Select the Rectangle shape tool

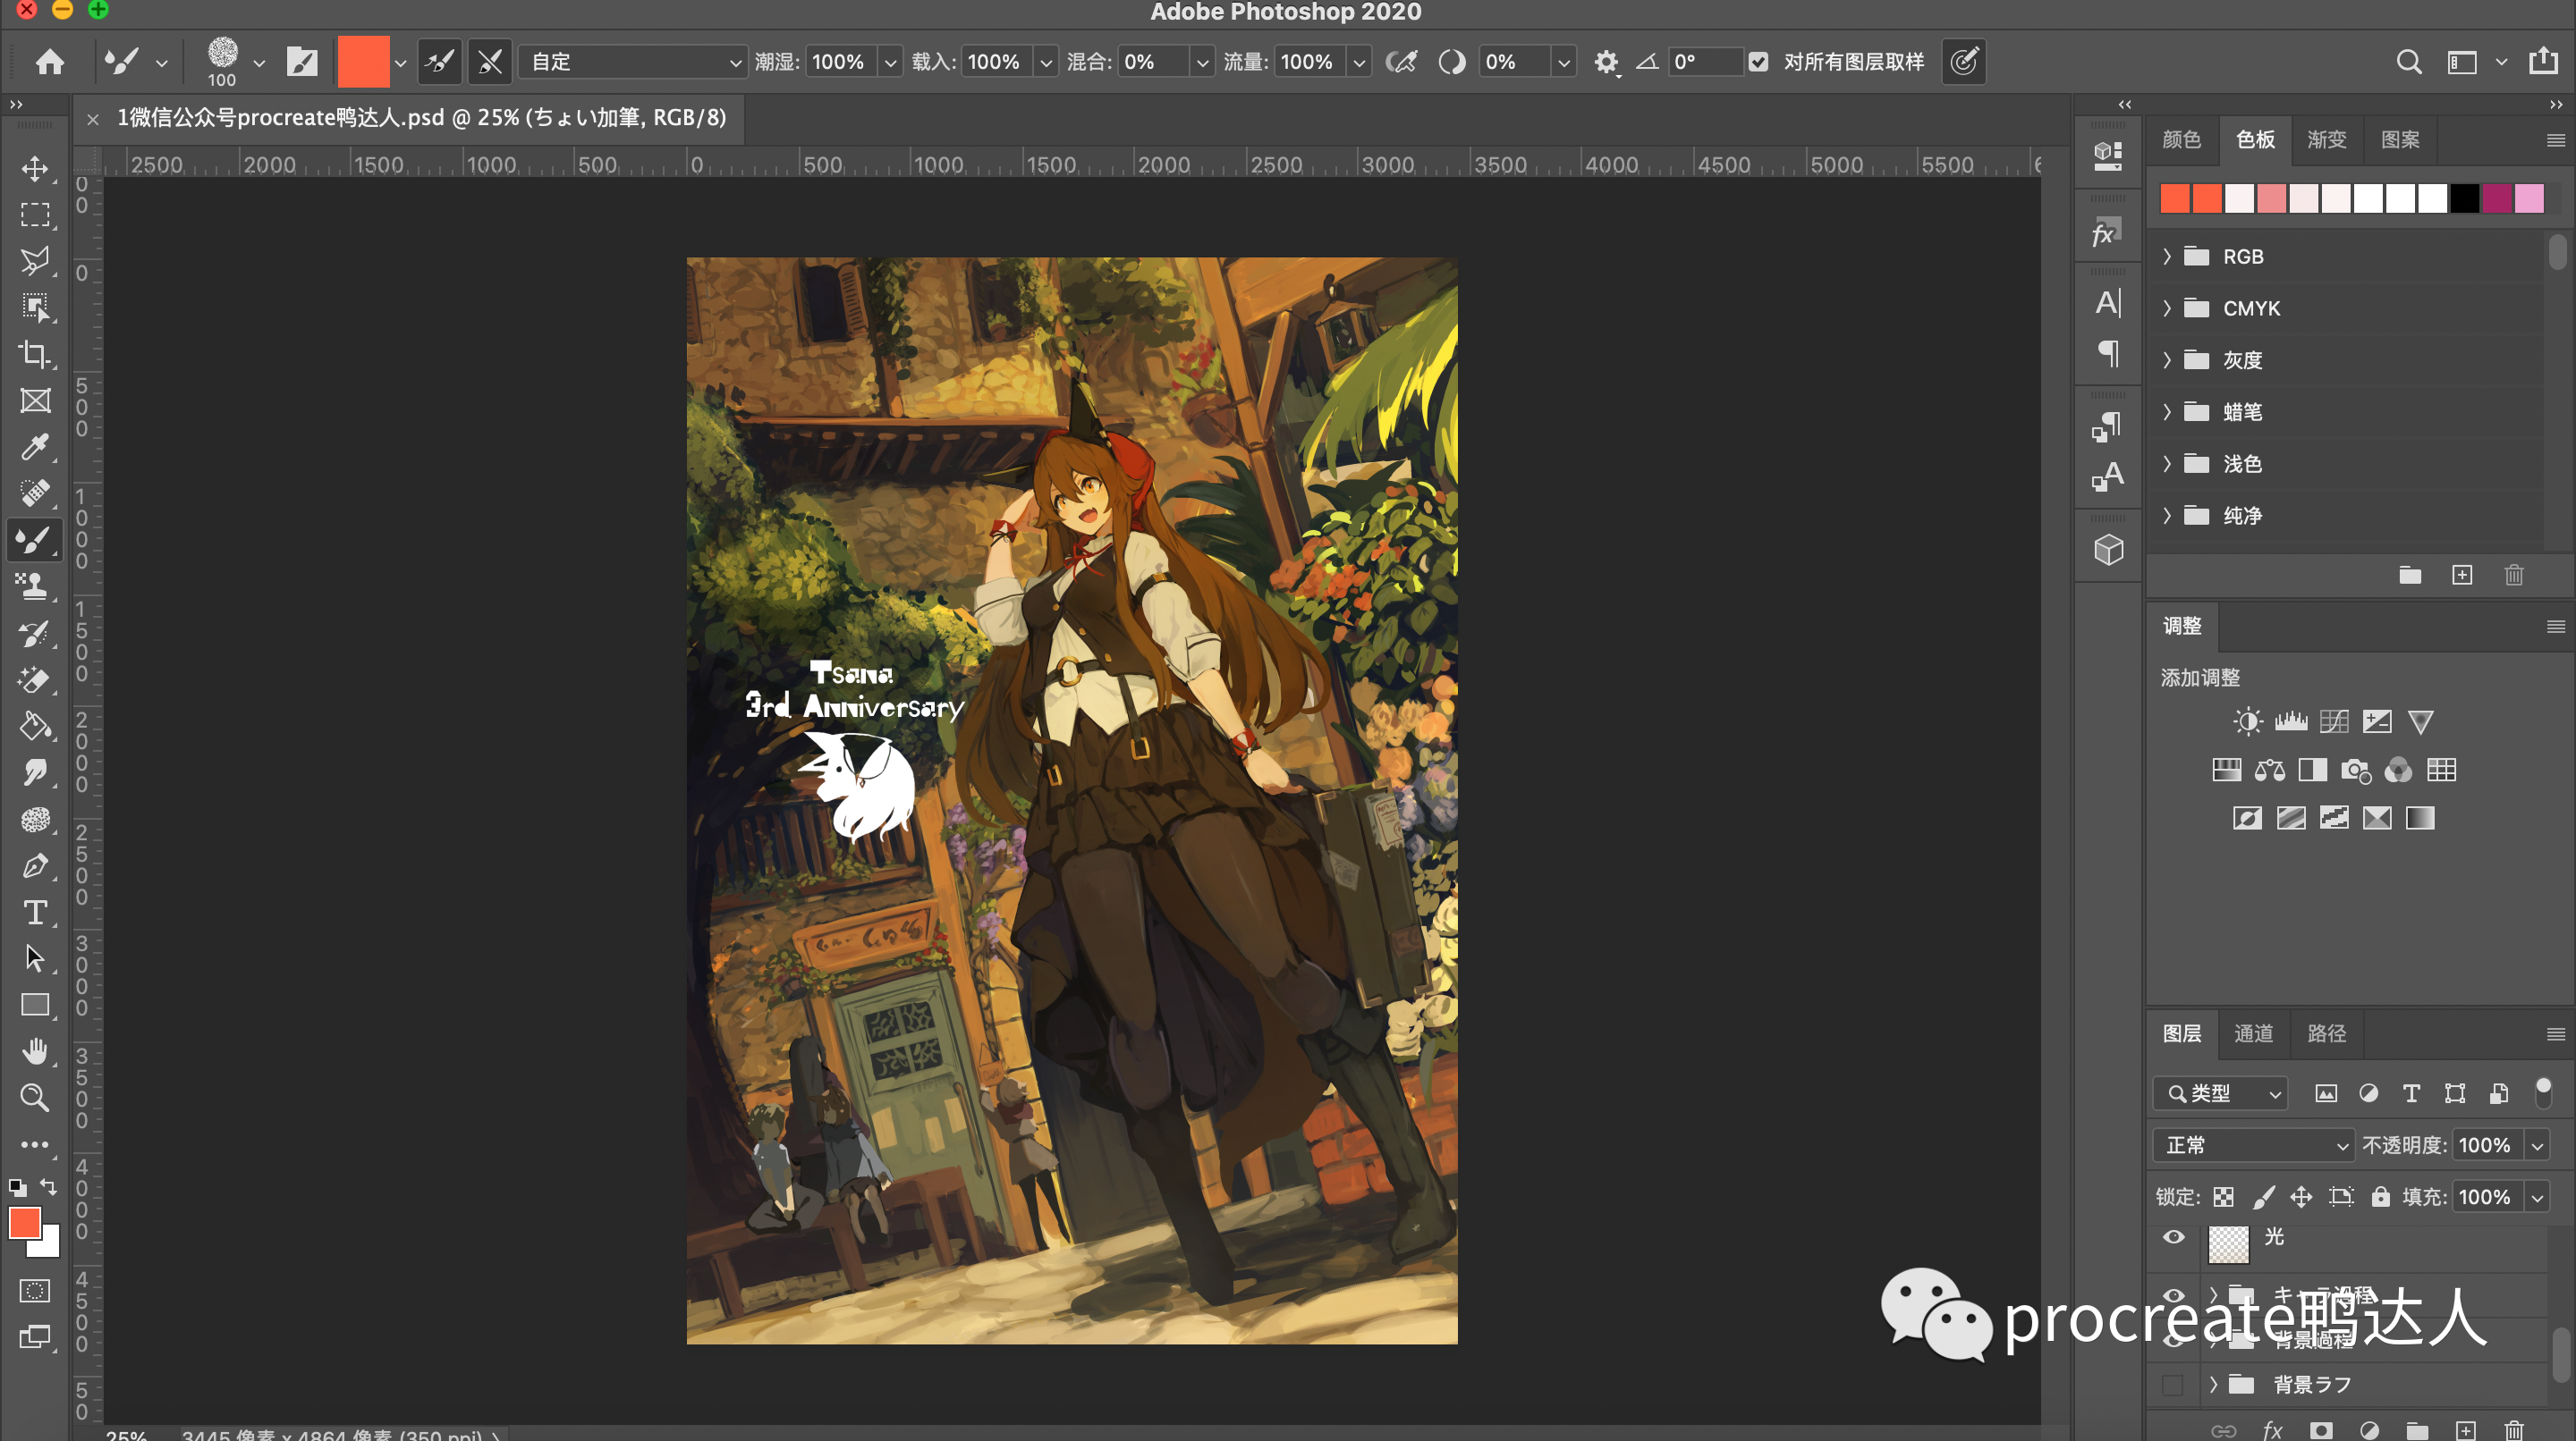coord(35,1004)
